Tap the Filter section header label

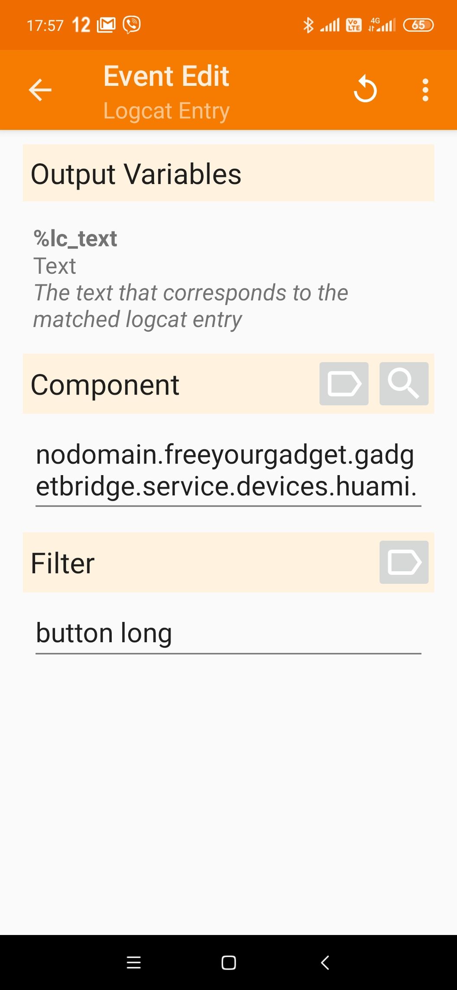63,563
